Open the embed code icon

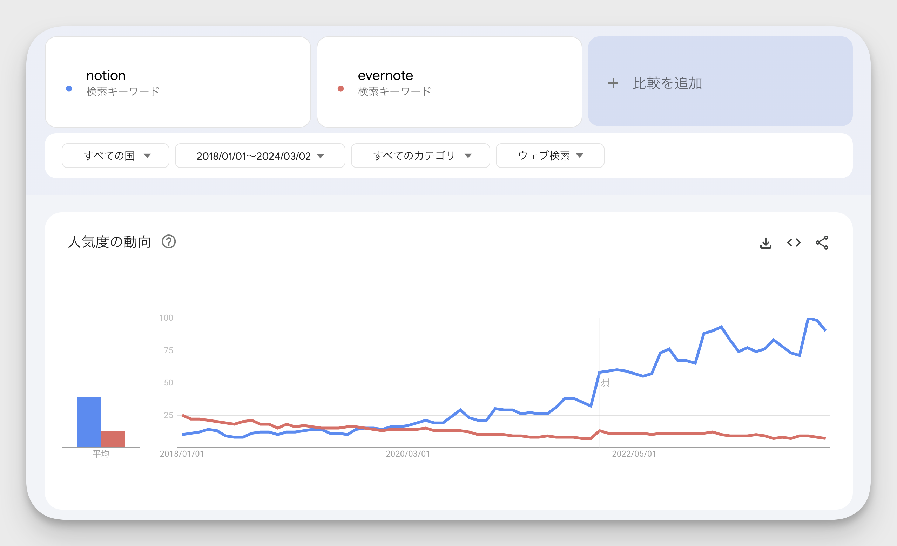tap(794, 243)
